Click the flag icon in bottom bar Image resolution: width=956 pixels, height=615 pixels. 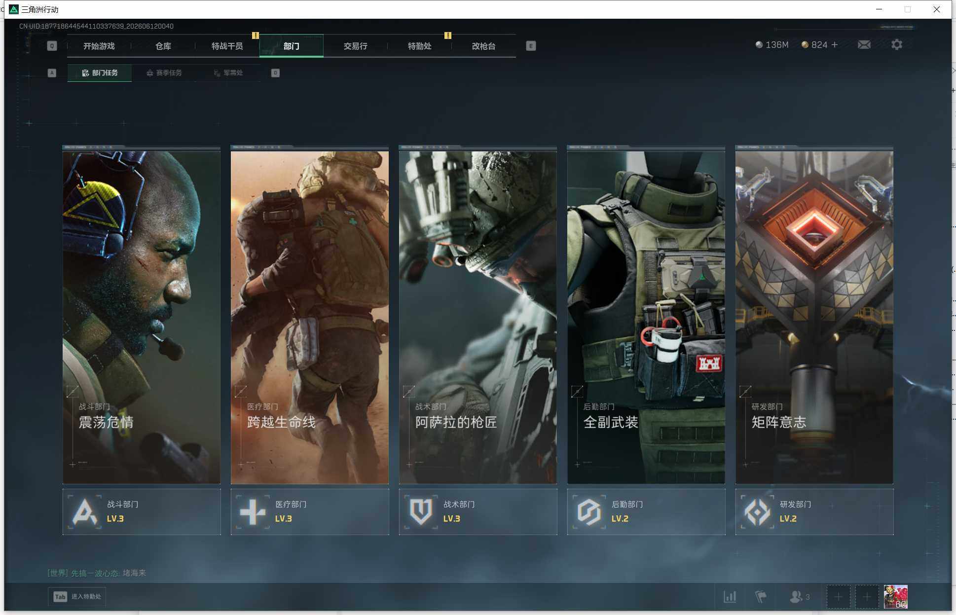click(761, 597)
